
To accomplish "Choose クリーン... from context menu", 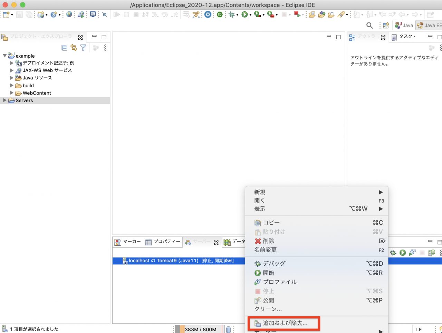I will 317,309.
